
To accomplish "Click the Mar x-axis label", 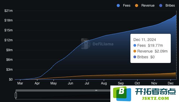I will (20, 83).
